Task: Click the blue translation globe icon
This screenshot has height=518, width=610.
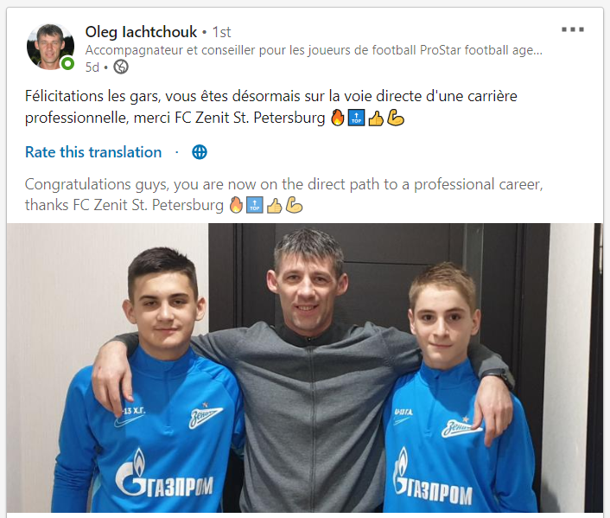Action: point(200,152)
